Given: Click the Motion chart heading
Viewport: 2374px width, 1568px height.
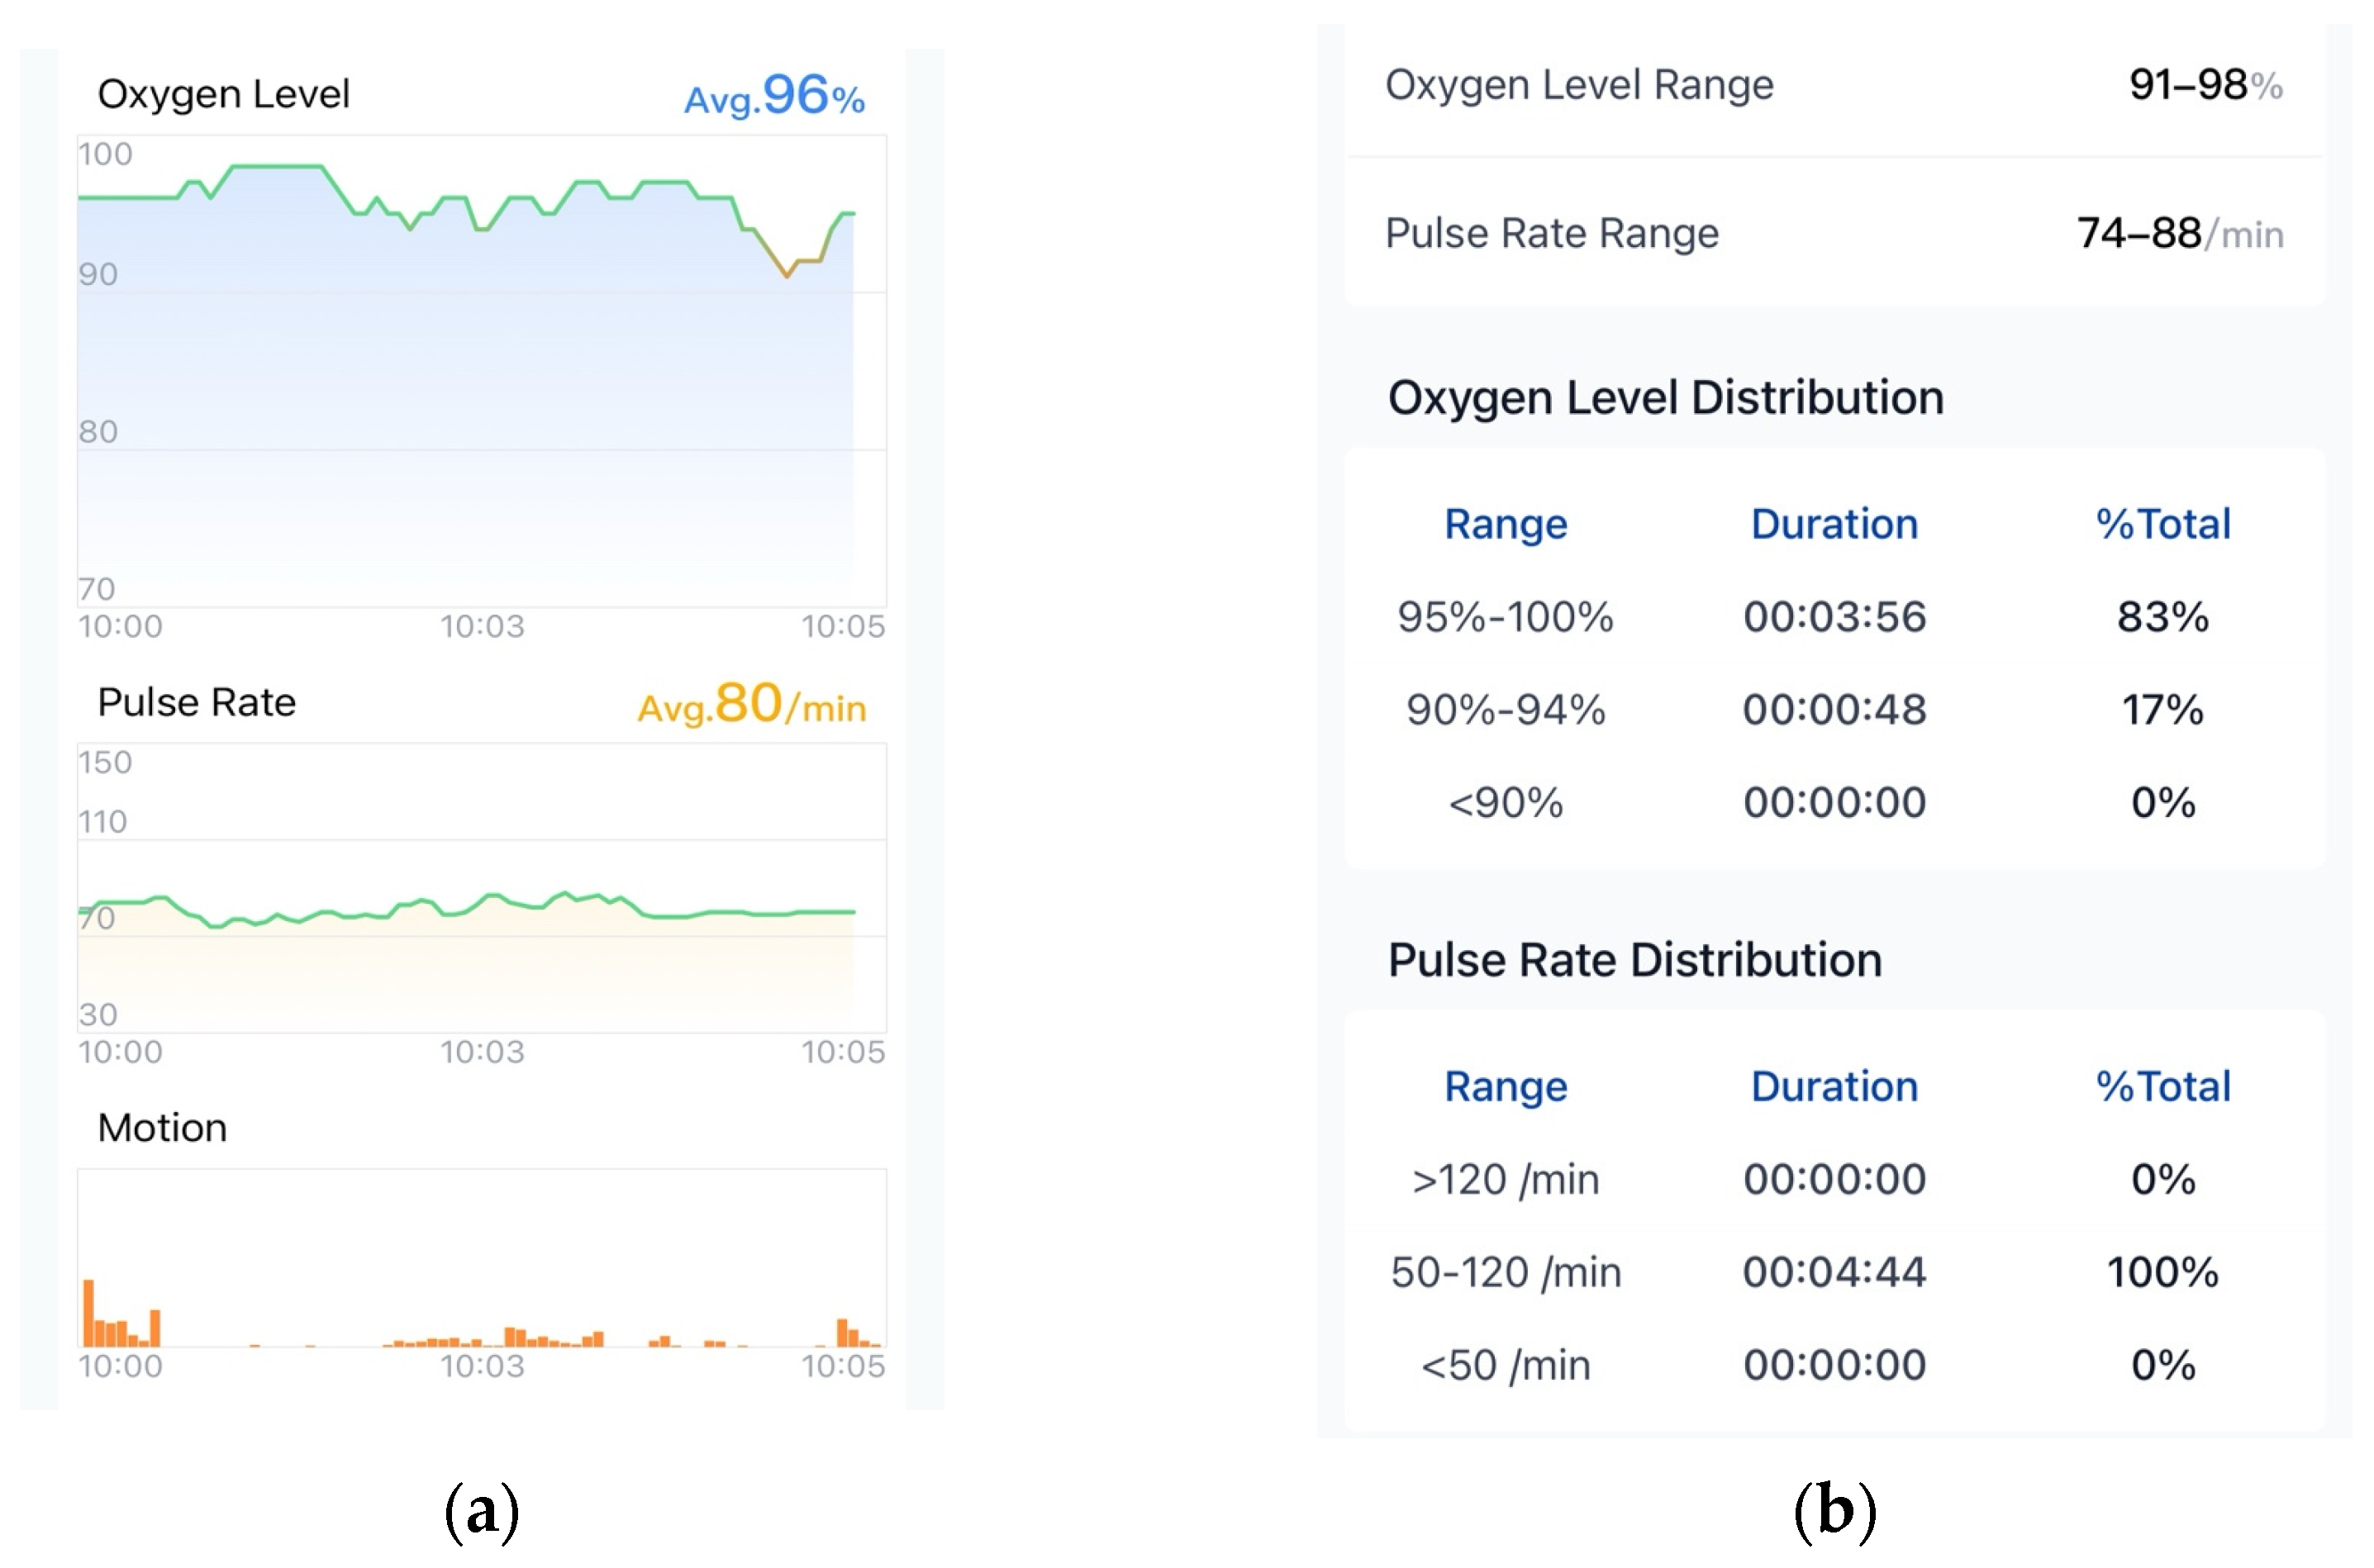Looking at the screenshot, I should click(x=162, y=1128).
